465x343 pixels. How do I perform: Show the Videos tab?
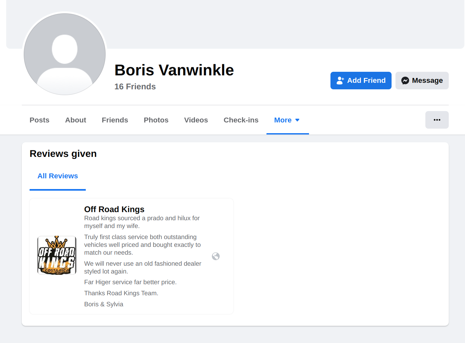(x=196, y=120)
